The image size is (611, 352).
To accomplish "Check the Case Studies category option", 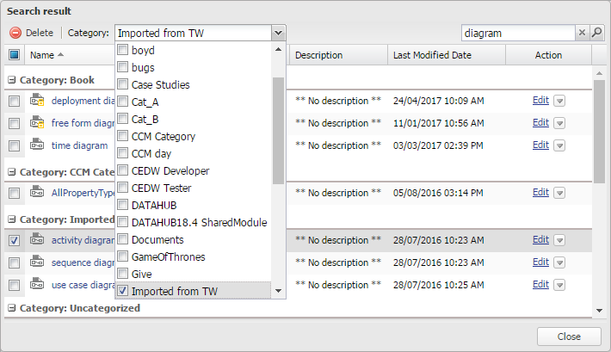I will 122,85.
